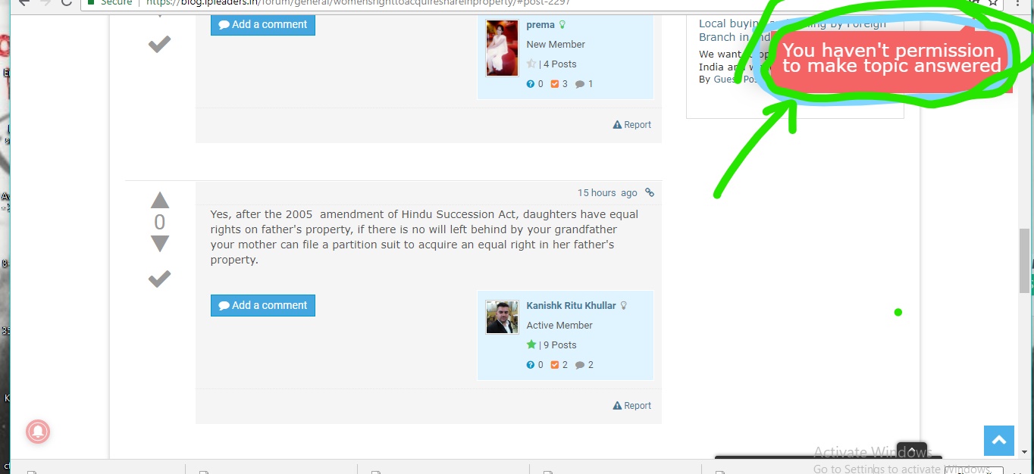1034x474 pixels.
Task: Open Kanishk Ritu Khullar's profile link
Action: [x=571, y=306]
